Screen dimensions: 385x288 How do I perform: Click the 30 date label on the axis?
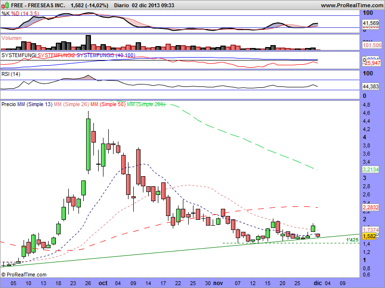point(208,283)
